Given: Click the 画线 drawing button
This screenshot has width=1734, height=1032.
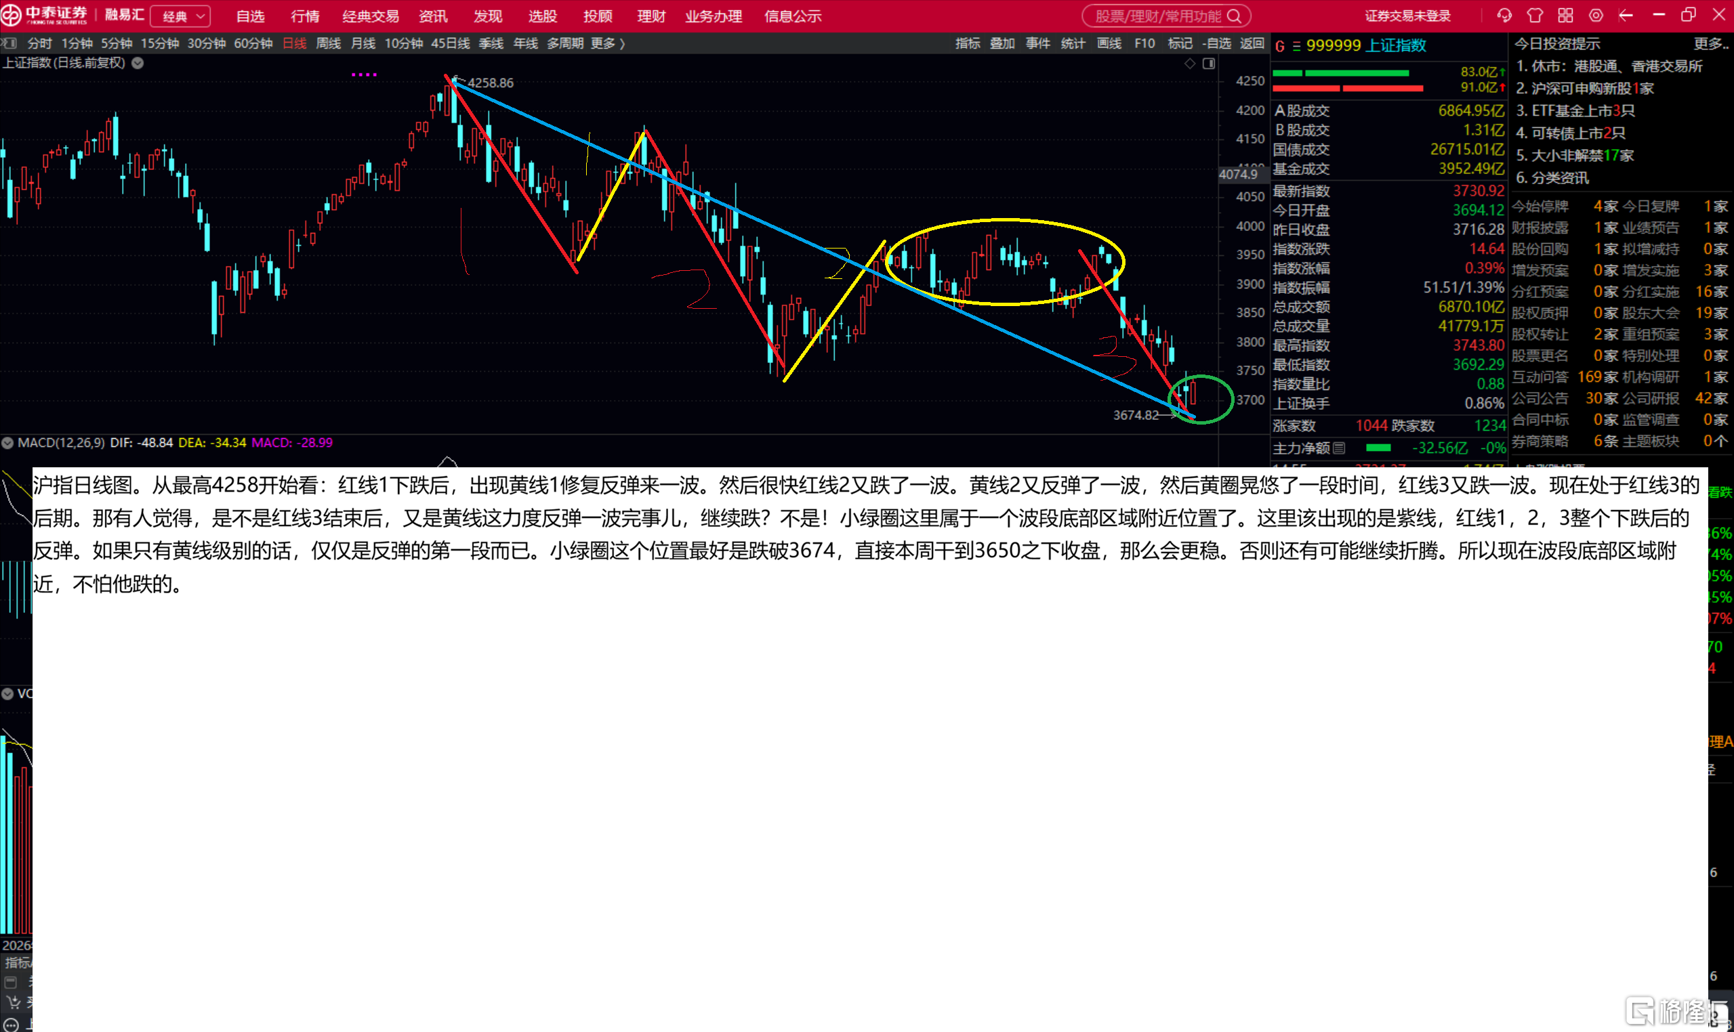Looking at the screenshot, I should 1109,43.
